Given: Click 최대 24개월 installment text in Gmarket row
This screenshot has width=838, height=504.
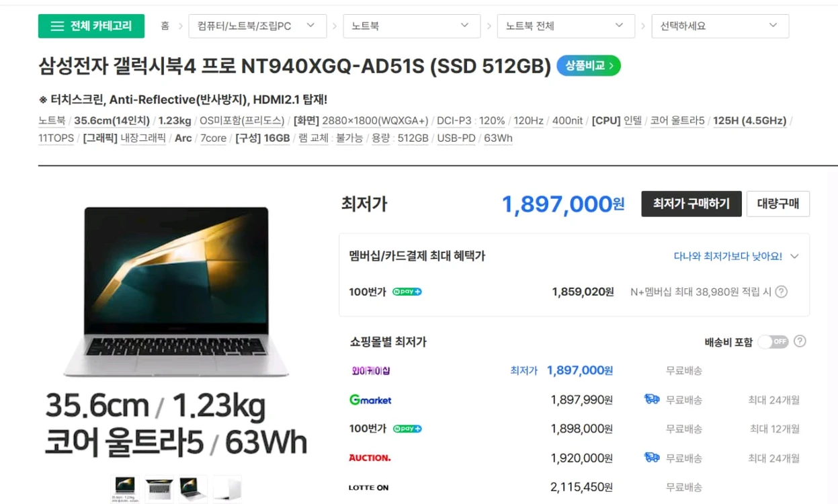Looking at the screenshot, I should coord(774,400).
